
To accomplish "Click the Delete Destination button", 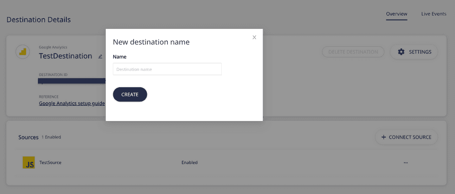I will point(353,52).
